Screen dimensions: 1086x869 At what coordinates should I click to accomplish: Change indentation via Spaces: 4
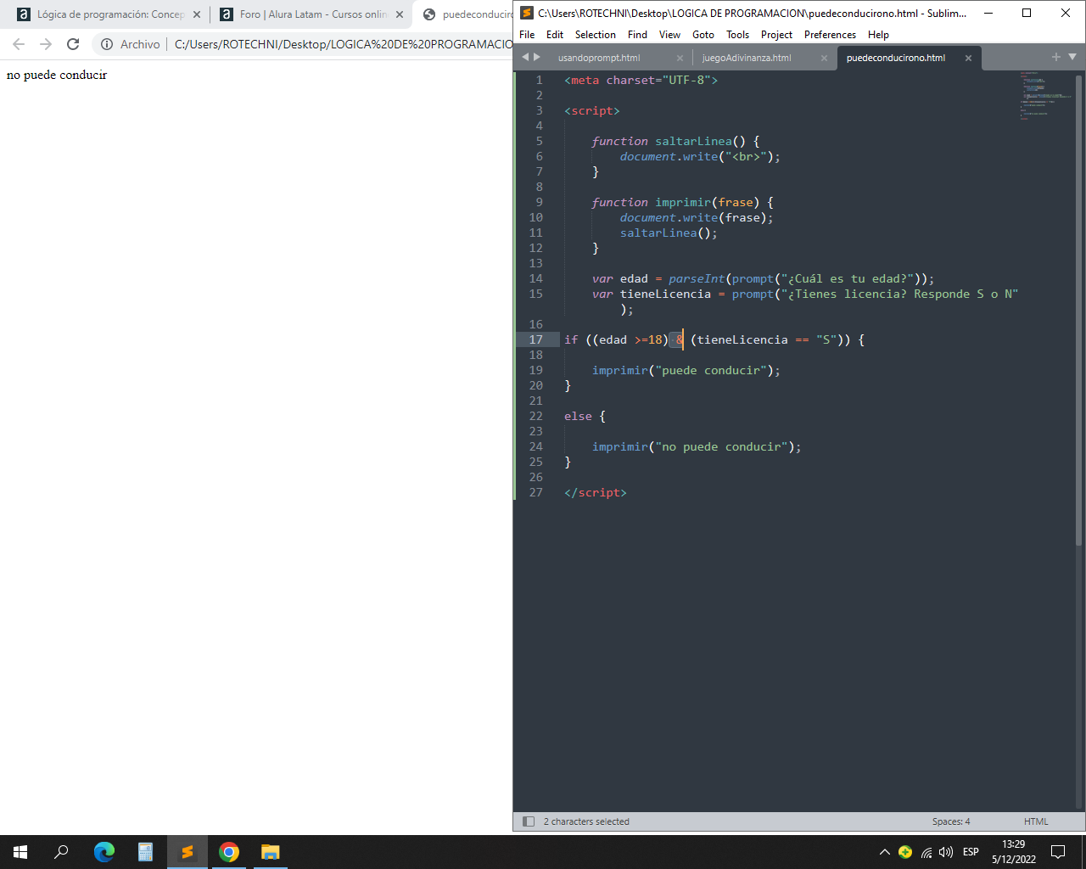coord(951,821)
